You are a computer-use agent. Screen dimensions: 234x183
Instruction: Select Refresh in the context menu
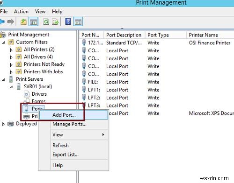pos(80,145)
